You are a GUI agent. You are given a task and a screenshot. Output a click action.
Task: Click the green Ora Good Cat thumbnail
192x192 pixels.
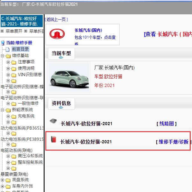pos(69,77)
